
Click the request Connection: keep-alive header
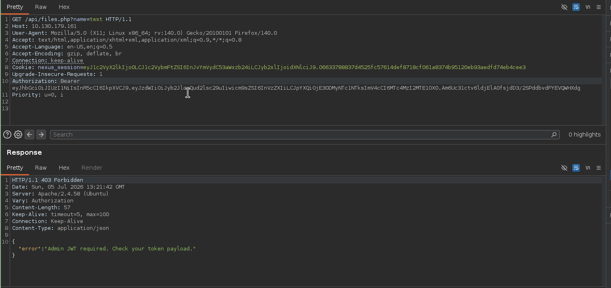pyautogui.click(x=48, y=61)
